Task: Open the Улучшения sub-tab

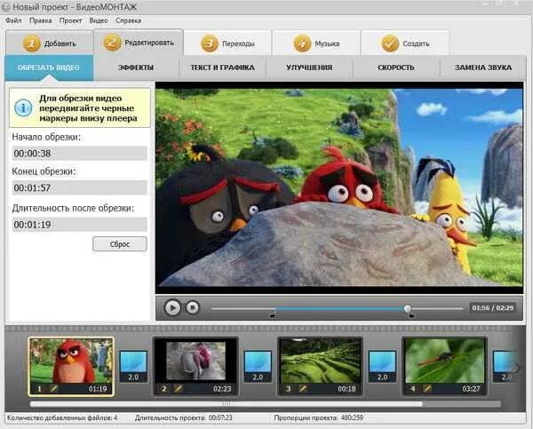Action: 309,68
